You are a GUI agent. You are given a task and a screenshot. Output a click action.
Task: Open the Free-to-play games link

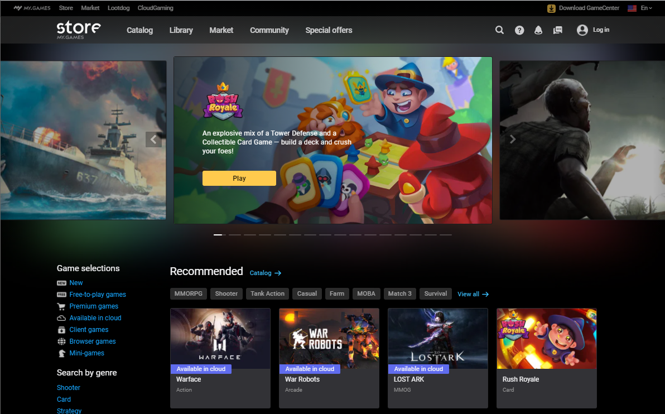(x=98, y=295)
